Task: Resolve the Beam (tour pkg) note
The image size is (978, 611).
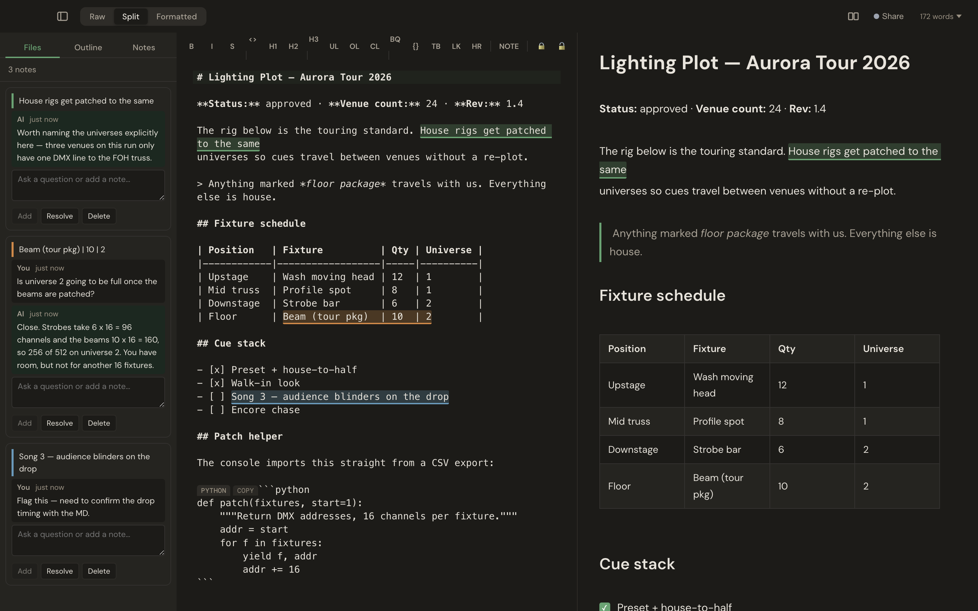Action: [59, 423]
